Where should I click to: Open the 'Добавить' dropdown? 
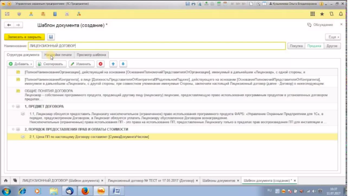[20, 64]
